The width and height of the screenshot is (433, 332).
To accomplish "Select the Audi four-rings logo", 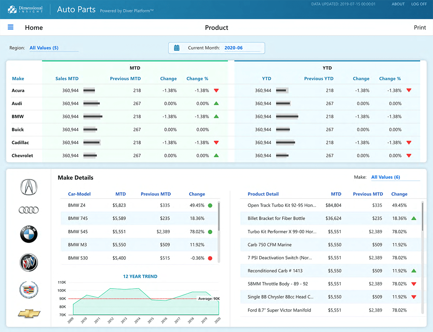I will tap(29, 210).
